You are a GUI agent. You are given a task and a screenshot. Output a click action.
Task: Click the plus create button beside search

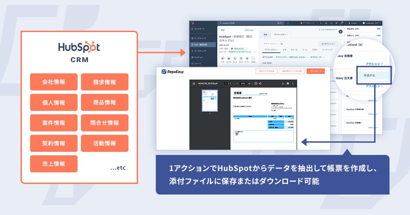[288, 23]
